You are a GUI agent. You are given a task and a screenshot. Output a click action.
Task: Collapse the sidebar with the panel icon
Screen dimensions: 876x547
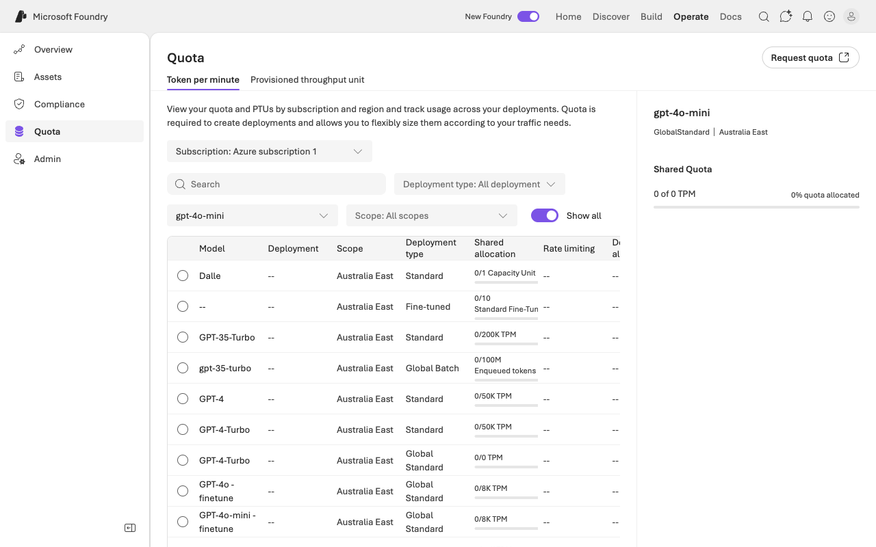point(130,528)
